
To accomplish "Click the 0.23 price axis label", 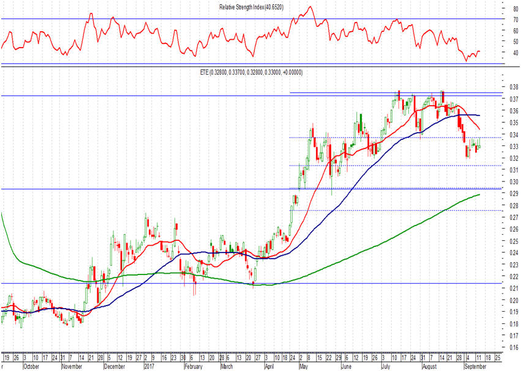I will (514, 265).
